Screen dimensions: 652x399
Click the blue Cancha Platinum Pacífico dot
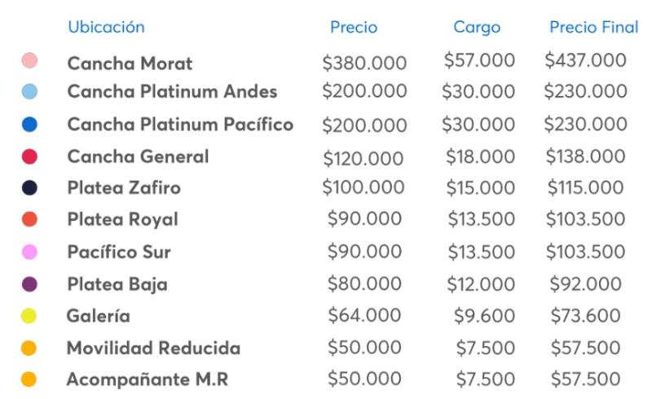(29, 125)
